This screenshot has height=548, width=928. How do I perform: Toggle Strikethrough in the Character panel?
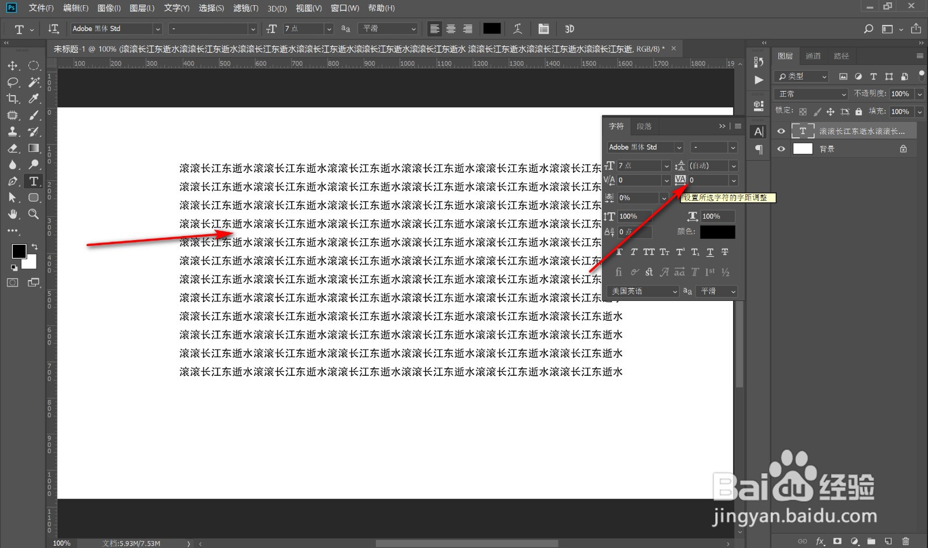725,252
